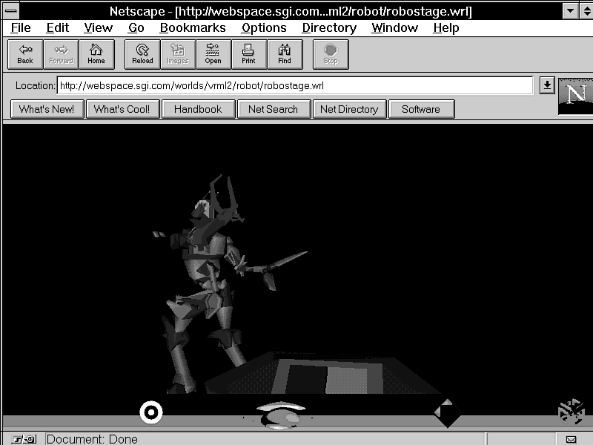Go to the Home page
This screenshot has width=593, height=445.
tap(96, 54)
